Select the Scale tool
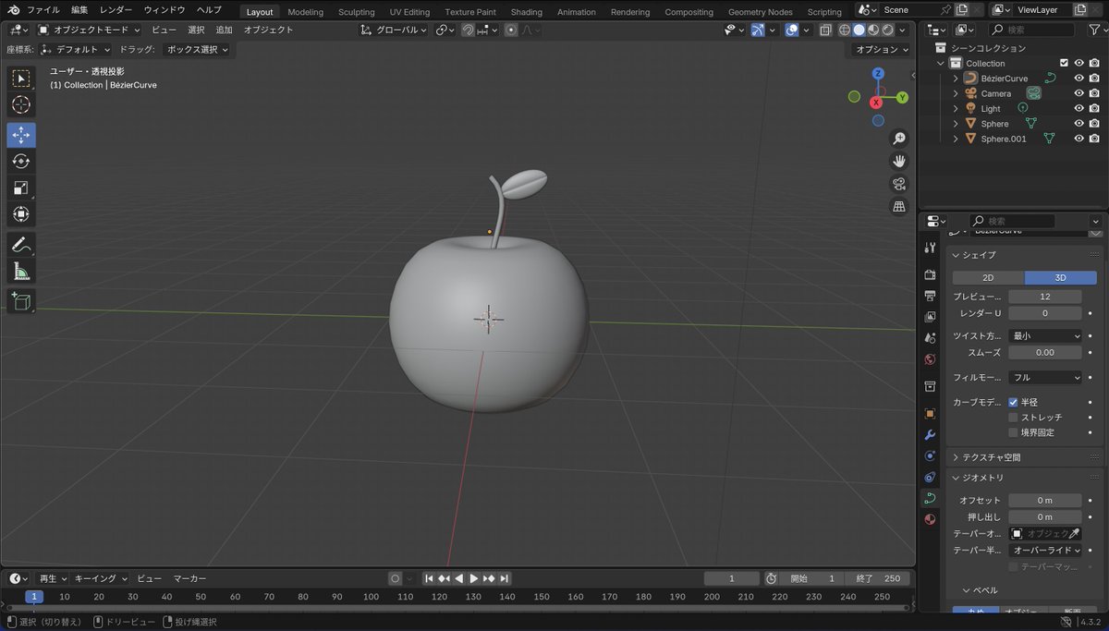This screenshot has width=1109, height=631. 21,188
